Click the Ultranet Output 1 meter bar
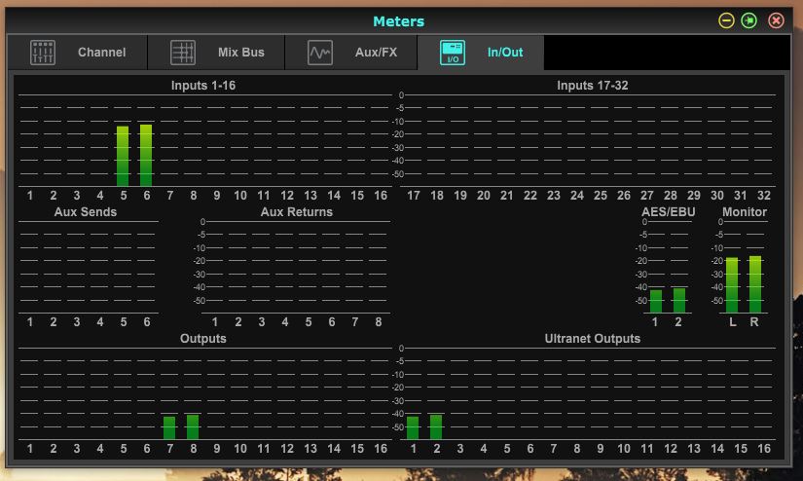 click(413, 427)
